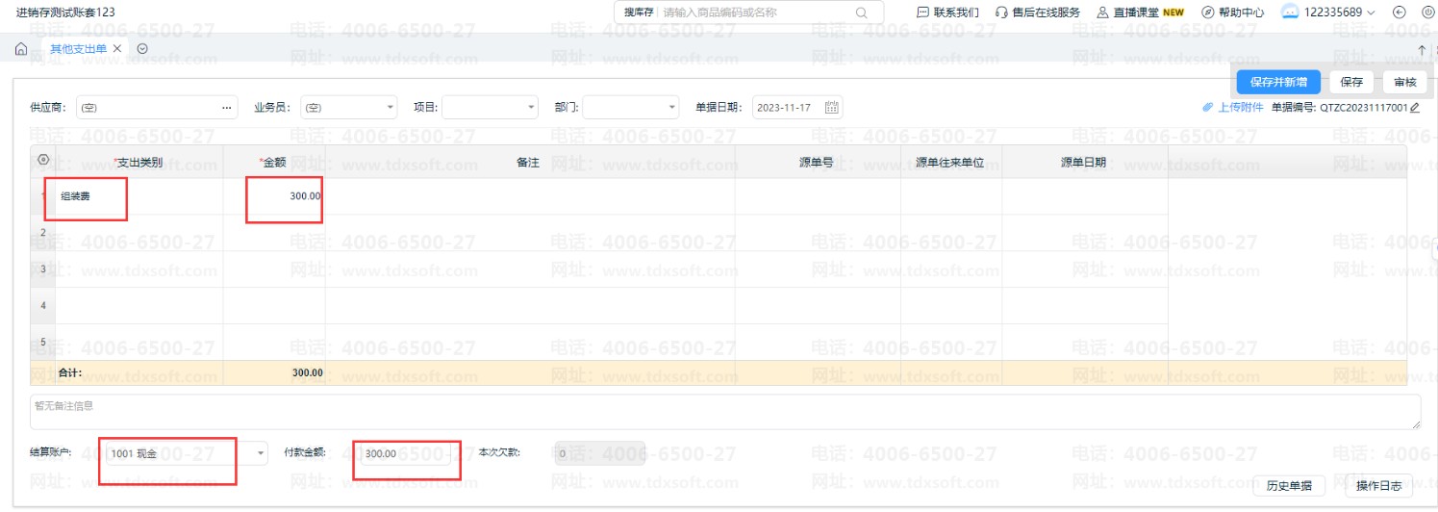This screenshot has width=1438, height=512.
Task: Click the 保存并新增 button
Action: (x=1277, y=82)
